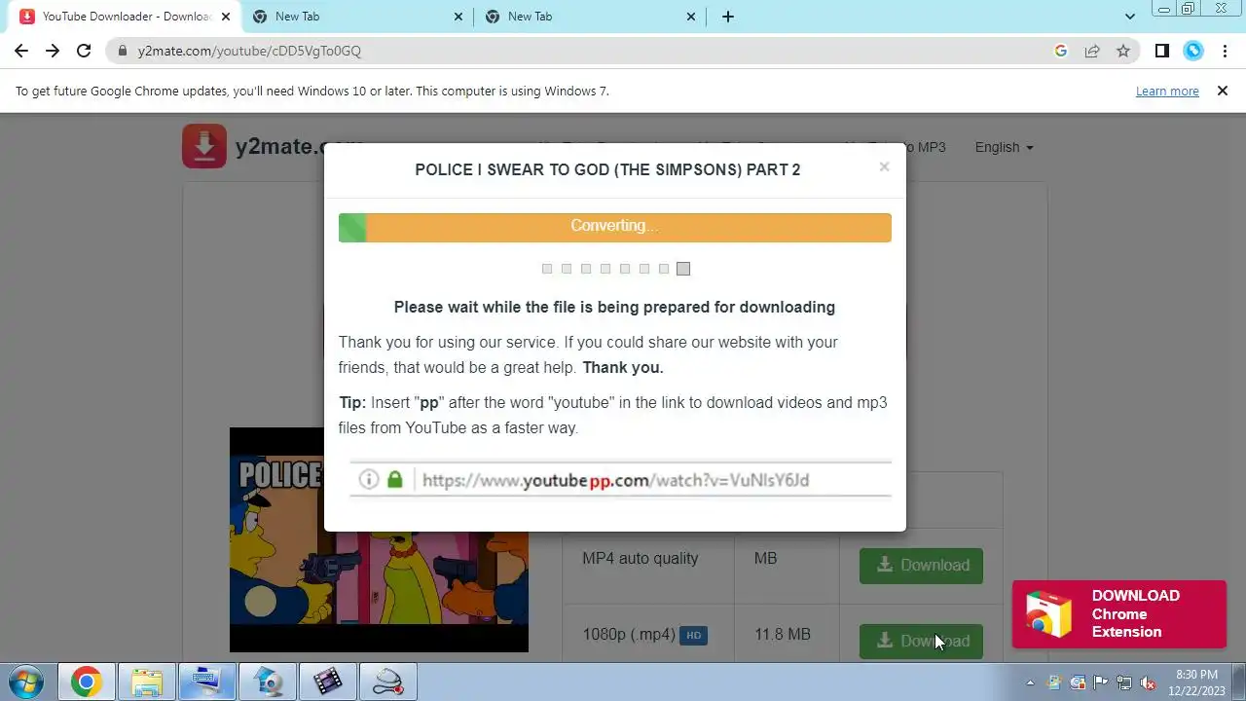Open the Action Center flag icon
The image size is (1246, 701).
click(1101, 683)
